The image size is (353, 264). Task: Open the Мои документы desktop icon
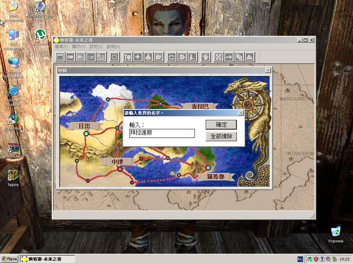pos(13,11)
